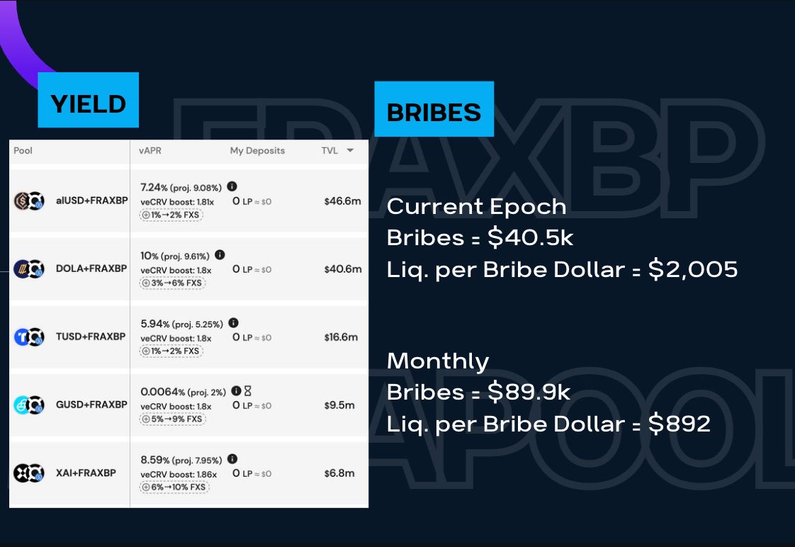Expand the 1%→2% FXS badge for alUSD
The height and width of the screenshot is (547, 795).
pyautogui.click(x=171, y=215)
